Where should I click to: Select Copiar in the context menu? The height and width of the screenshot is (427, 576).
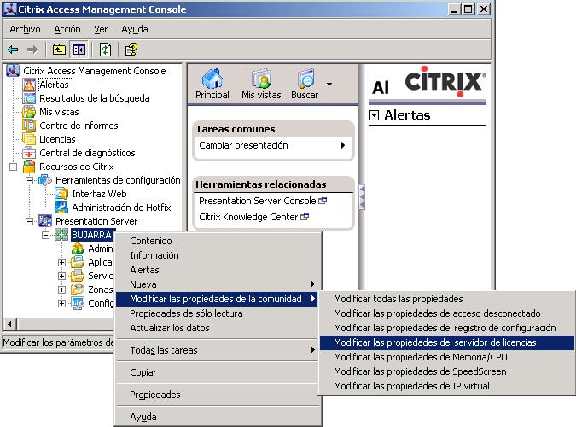218,372
